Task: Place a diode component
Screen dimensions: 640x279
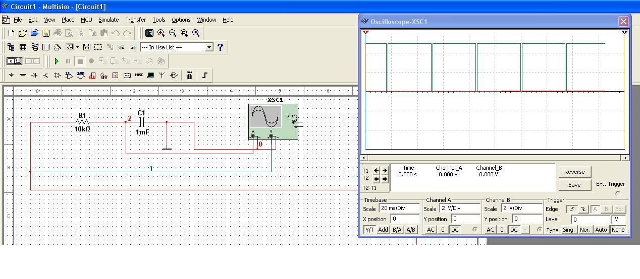Action: 34,76
